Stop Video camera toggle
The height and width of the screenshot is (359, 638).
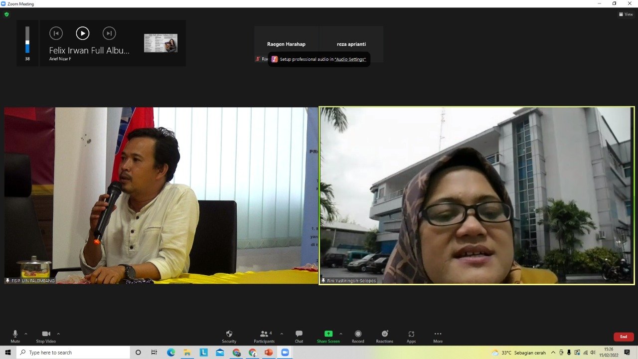coord(46,334)
